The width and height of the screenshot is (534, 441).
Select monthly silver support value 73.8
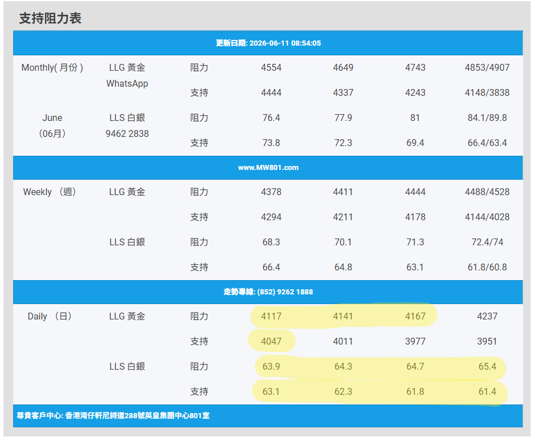[x=271, y=143]
